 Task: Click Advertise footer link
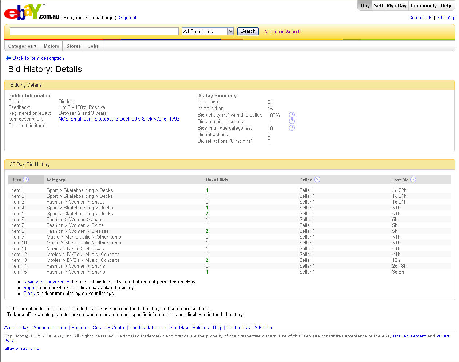pyautogui.click(x=264, y=328)
